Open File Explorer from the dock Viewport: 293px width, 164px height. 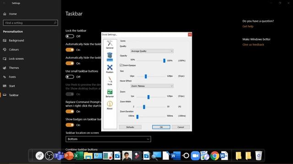(x=88, y=156)
